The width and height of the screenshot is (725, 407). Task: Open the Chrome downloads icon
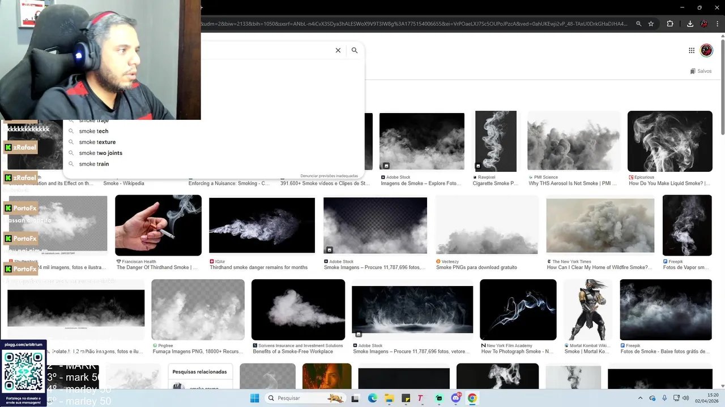point(690,24)
